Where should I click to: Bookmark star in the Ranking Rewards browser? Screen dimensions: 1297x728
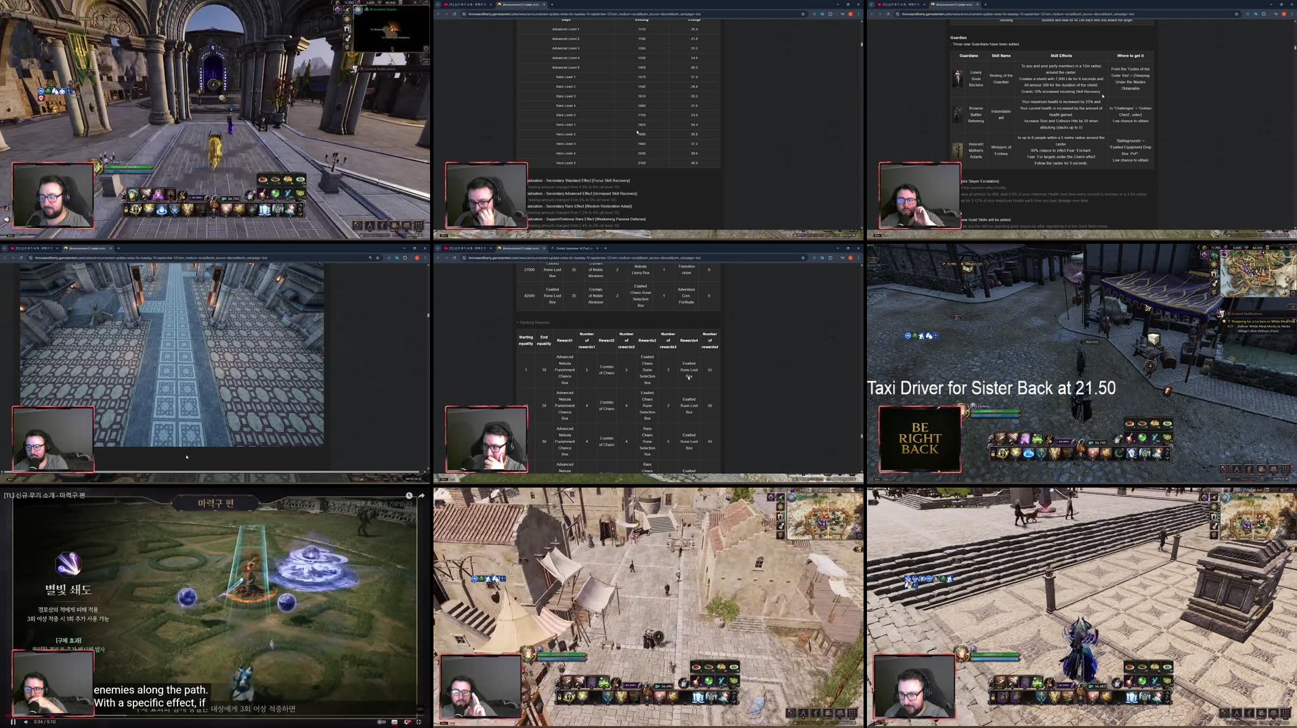pos(803,257)
